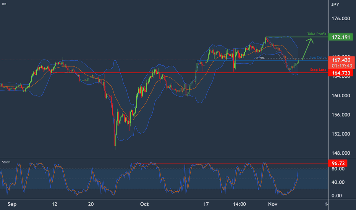Select the blue Buy Entry horizontal line
Image resolution: width=356 pixels, height=210 pixels.
coord(263,60)
